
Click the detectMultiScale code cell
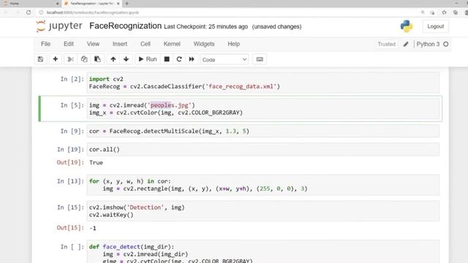pyautogui.click(x=263, y=131)
